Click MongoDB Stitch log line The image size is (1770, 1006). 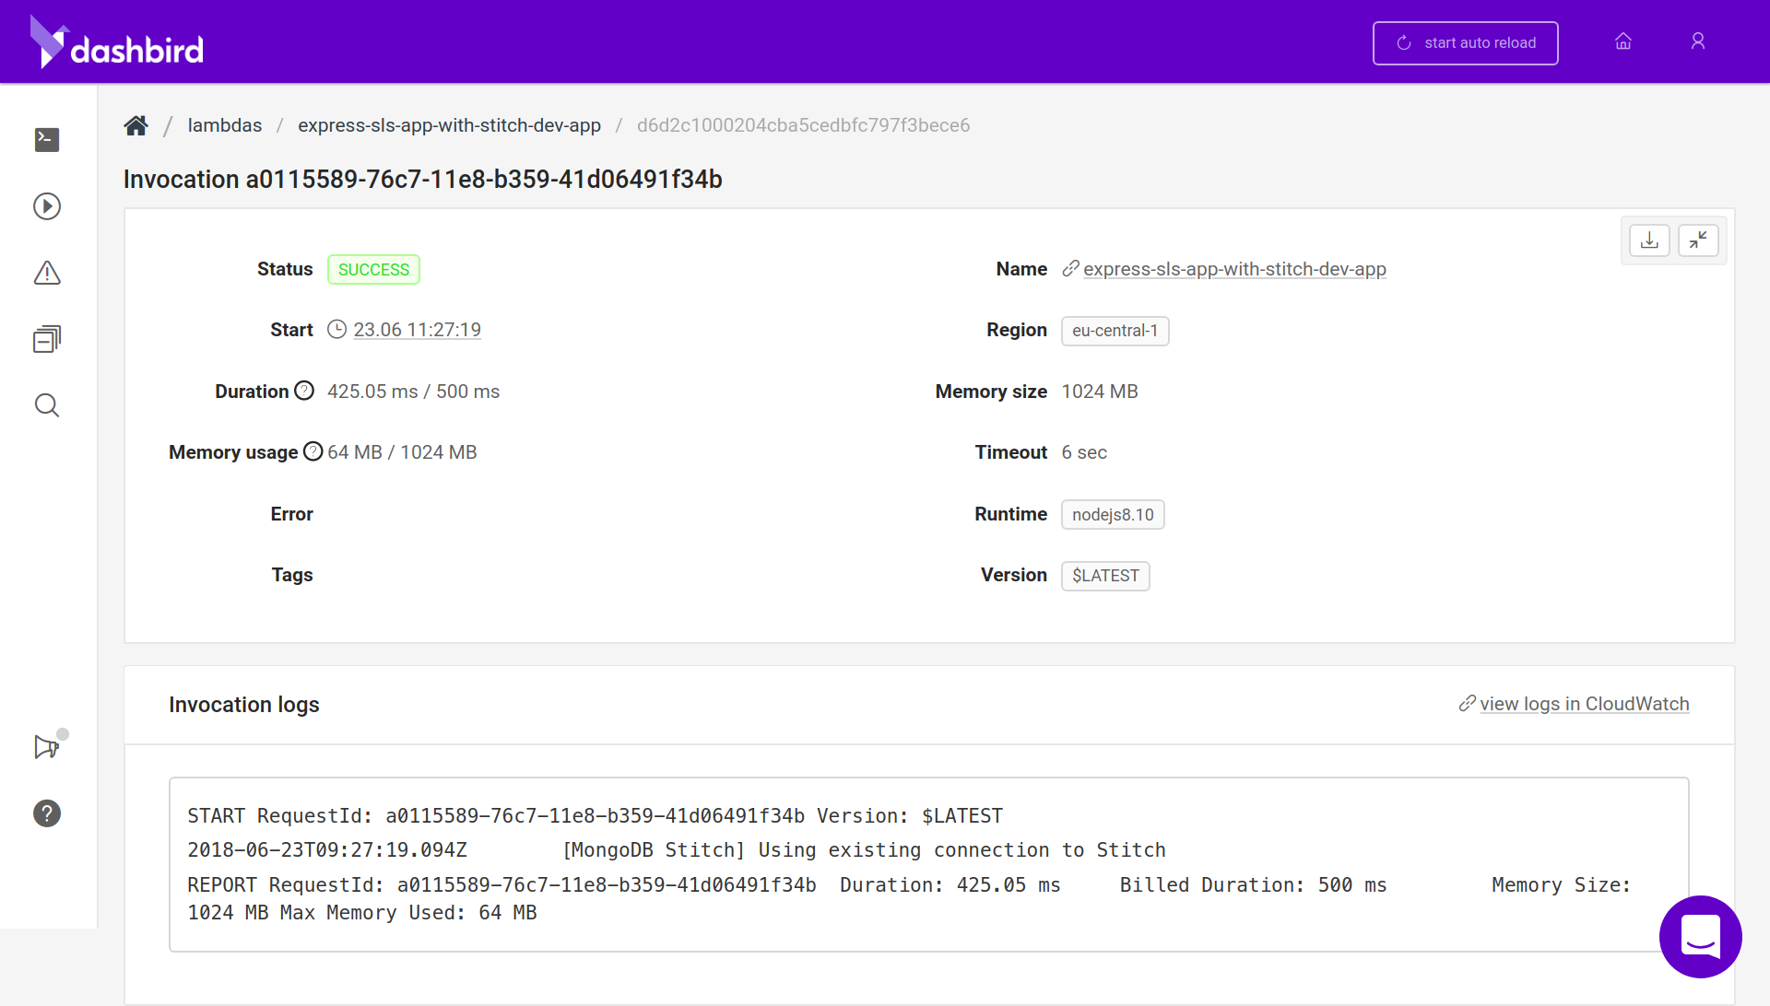coord(677,850)
